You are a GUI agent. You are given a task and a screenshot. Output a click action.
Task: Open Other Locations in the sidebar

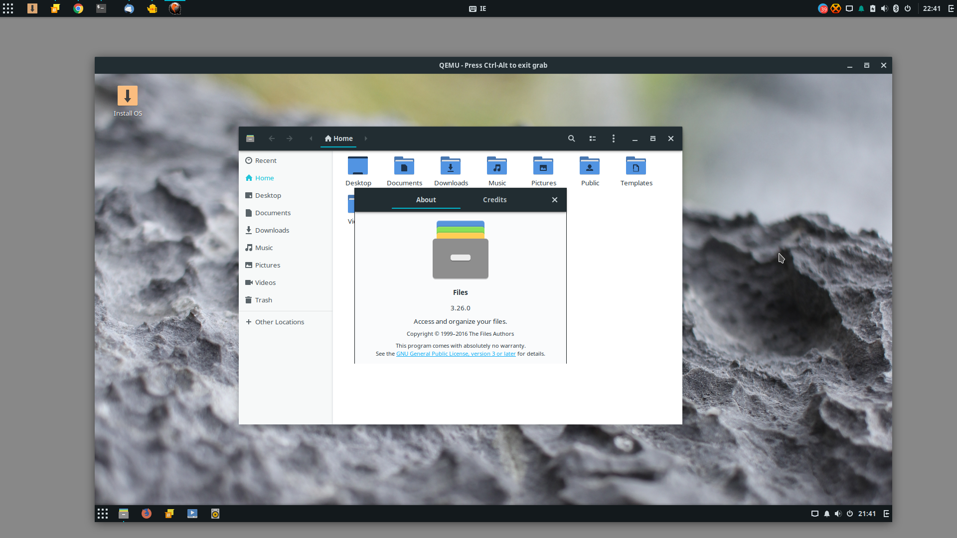[x=286, y=322]
